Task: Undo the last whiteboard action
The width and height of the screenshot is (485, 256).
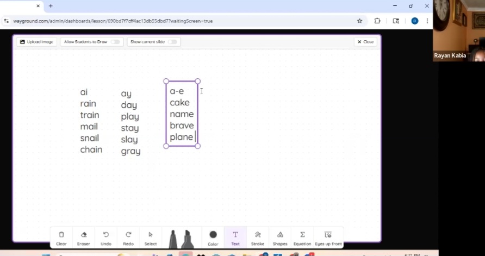Action: 106,238
